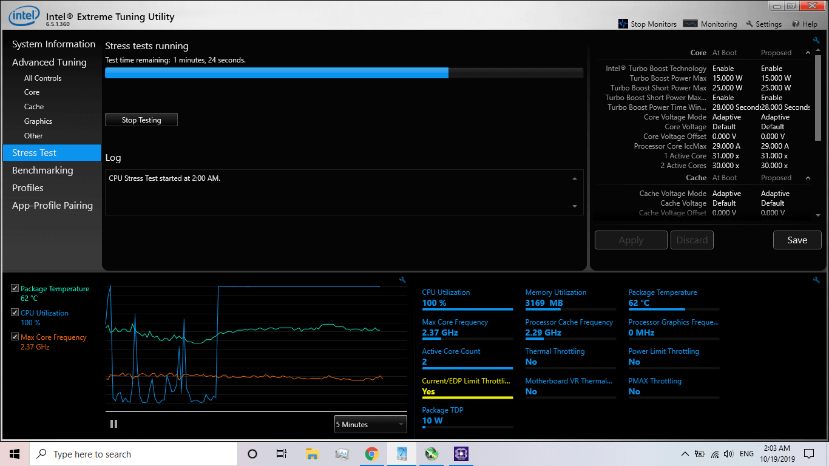Click wrench icon above the monitor tiles
Screen dimensions: 829x466
816,280
